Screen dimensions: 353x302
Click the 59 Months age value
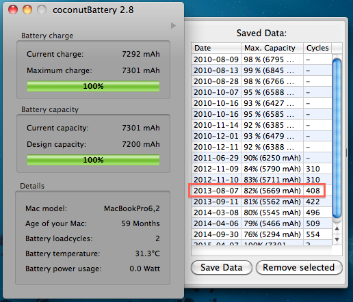140,223
